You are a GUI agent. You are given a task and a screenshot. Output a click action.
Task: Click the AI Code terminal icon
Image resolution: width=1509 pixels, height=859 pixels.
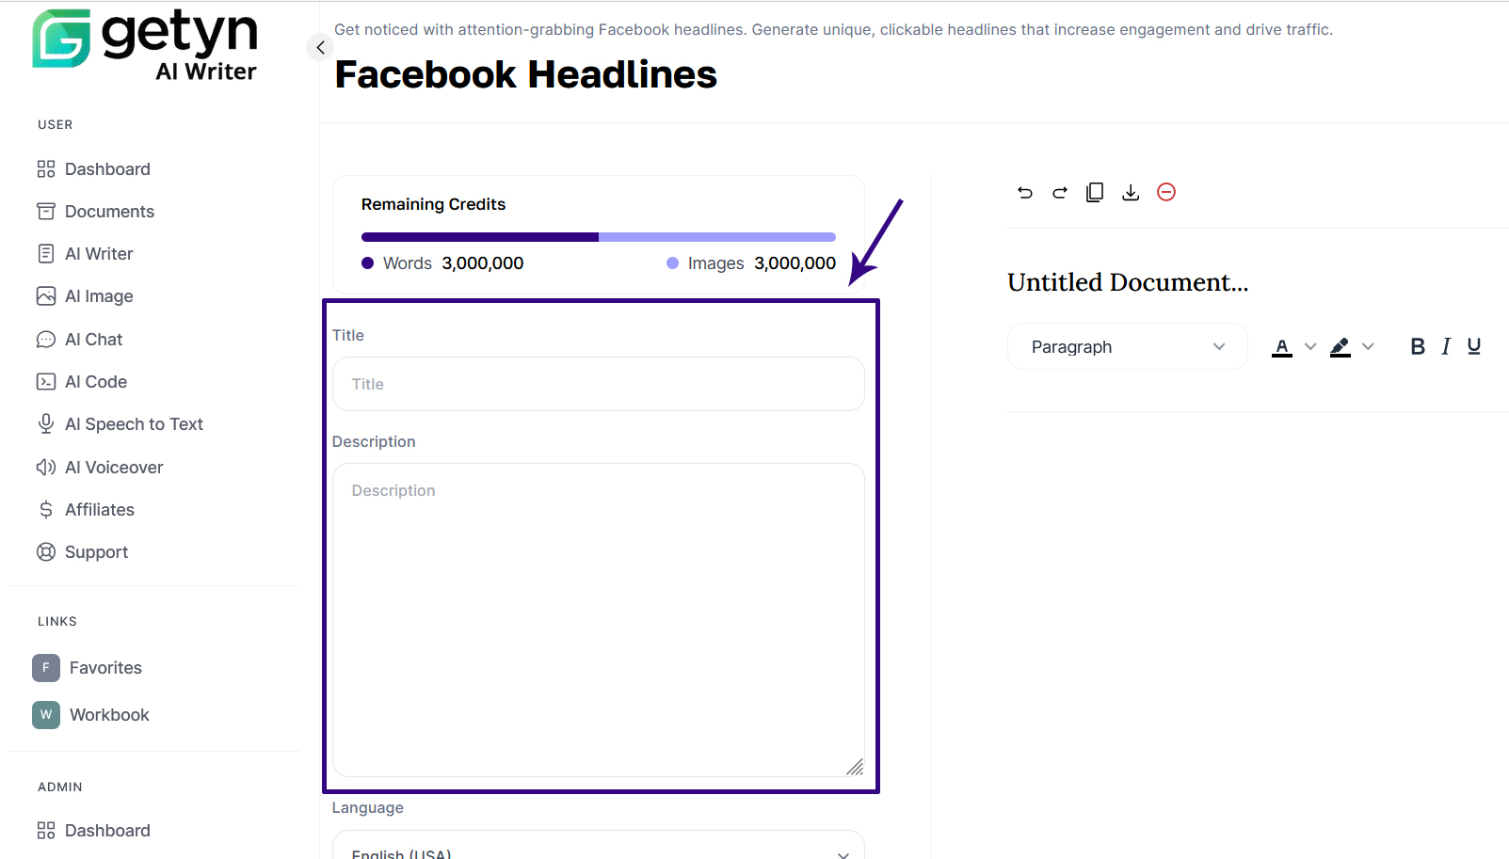point(46,382)
